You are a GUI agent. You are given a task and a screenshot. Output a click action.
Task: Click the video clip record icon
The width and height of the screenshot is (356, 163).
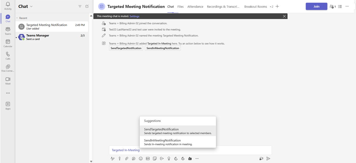(261, 159)
